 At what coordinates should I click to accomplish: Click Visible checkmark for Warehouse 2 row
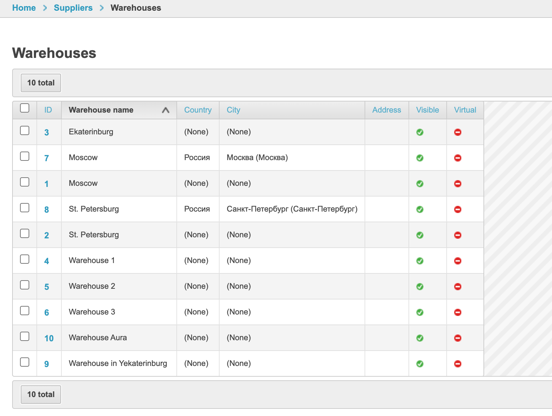click(x=420, y=287)
